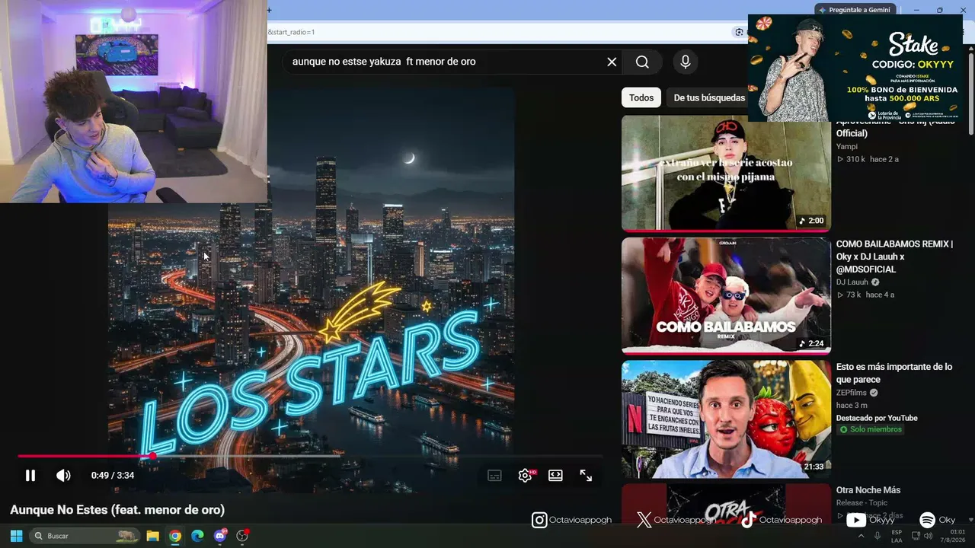Click the video title Aunque No Estes
975x548 pixels.
pos(117,510)
